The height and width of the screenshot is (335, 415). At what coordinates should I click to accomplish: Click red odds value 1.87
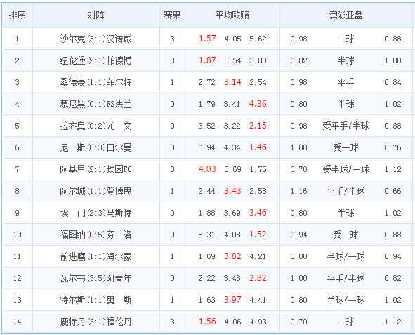click(207, 60)
